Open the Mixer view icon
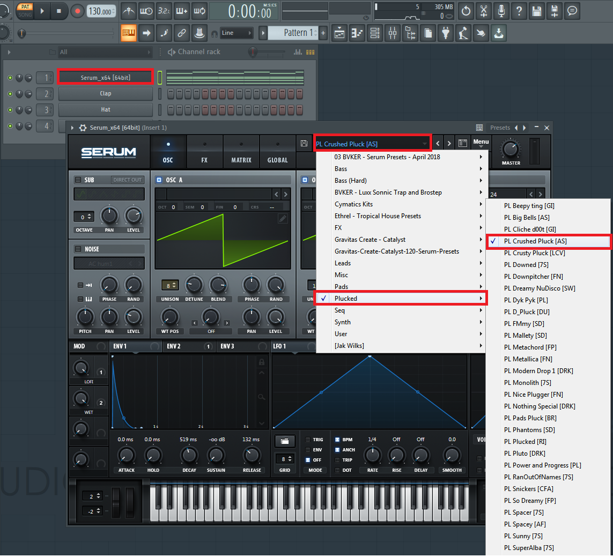Image resolution: width=613 pixels, height=557 pixels. tap(393, 33)
